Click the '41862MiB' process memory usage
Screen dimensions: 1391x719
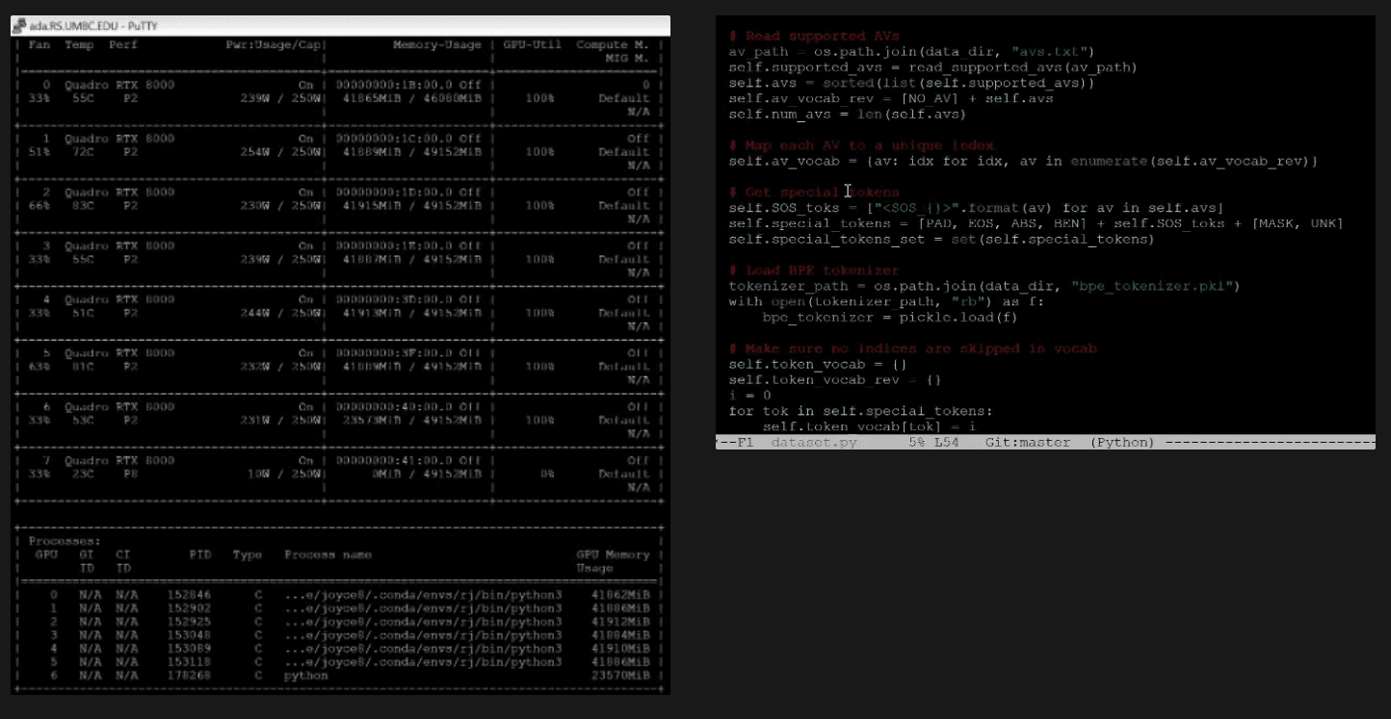tap(620, 596)
